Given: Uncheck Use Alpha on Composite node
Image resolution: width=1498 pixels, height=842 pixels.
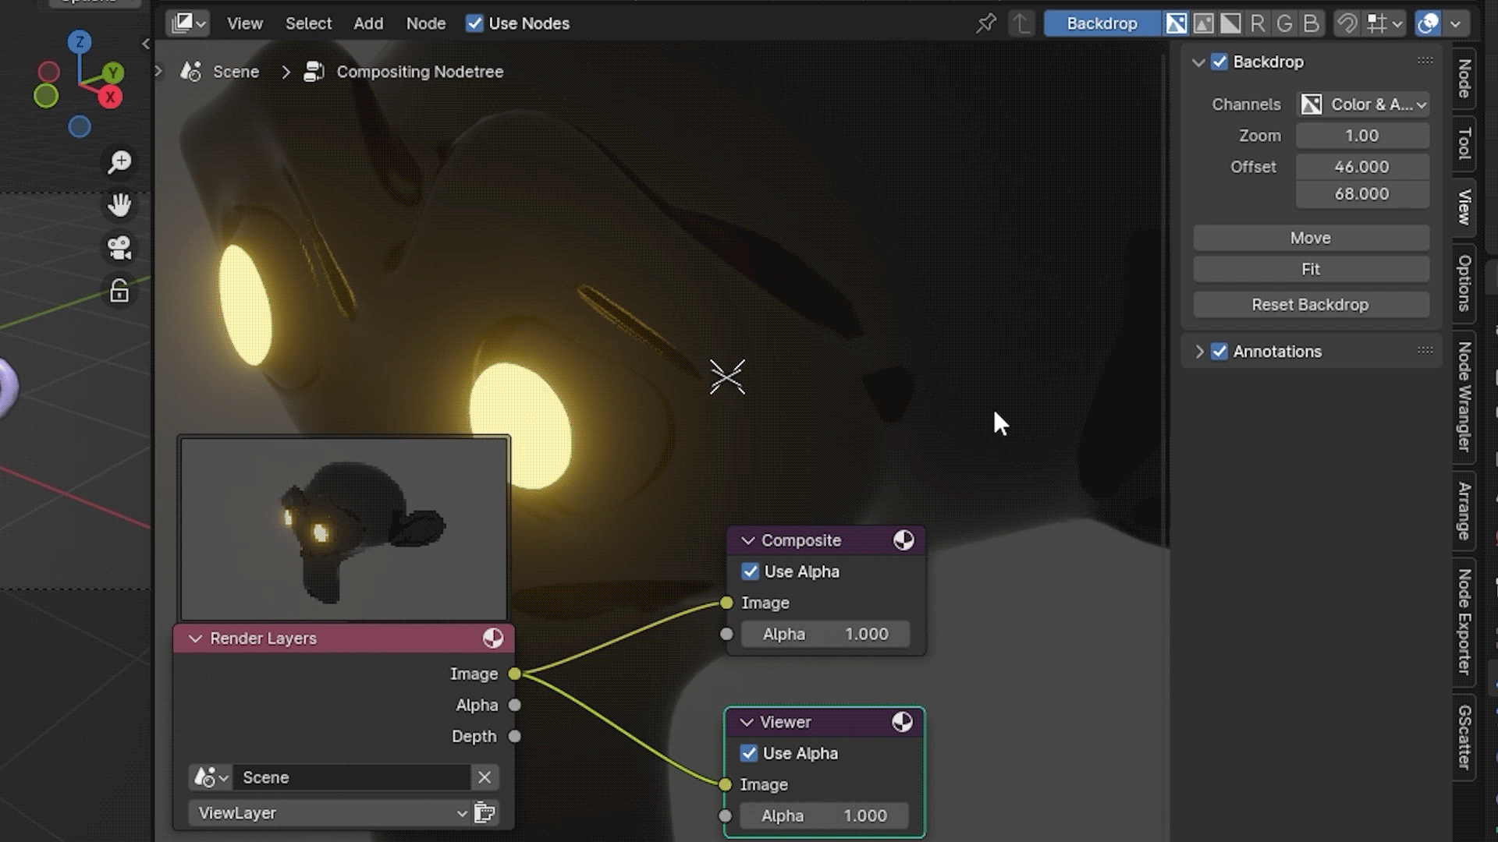Looking at the screenshot, I should tap(751, 571).
